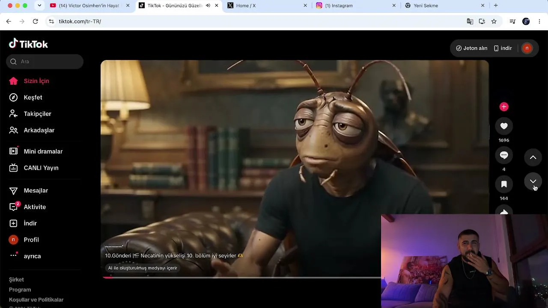Reload the TikTok page
Viewport: 548px width, 308px height.
[x=36, y=21]
